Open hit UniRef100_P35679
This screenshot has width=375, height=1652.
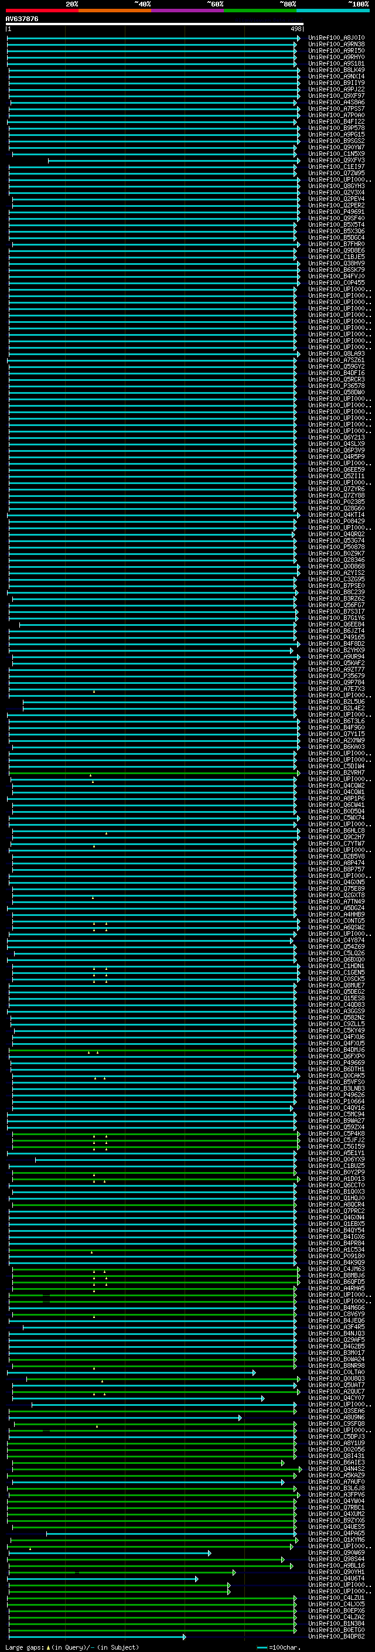tap(336, 676)
